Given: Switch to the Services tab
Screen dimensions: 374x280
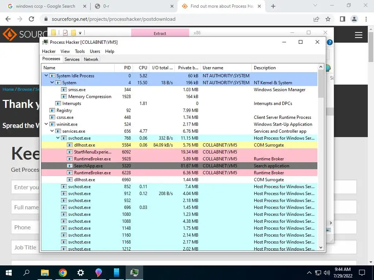Looking at the screenshot, I should (x=72, y=59).
